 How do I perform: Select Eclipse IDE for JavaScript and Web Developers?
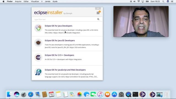click(x=65, y=70)
